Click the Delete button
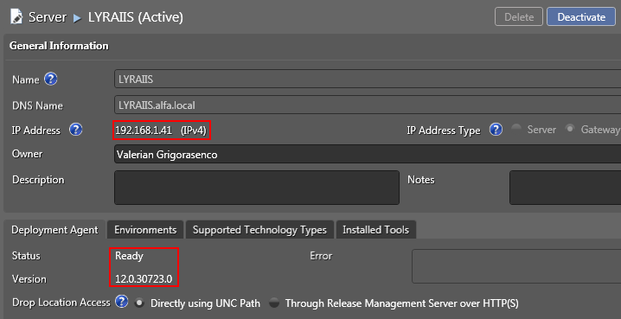 pos(519,17)
